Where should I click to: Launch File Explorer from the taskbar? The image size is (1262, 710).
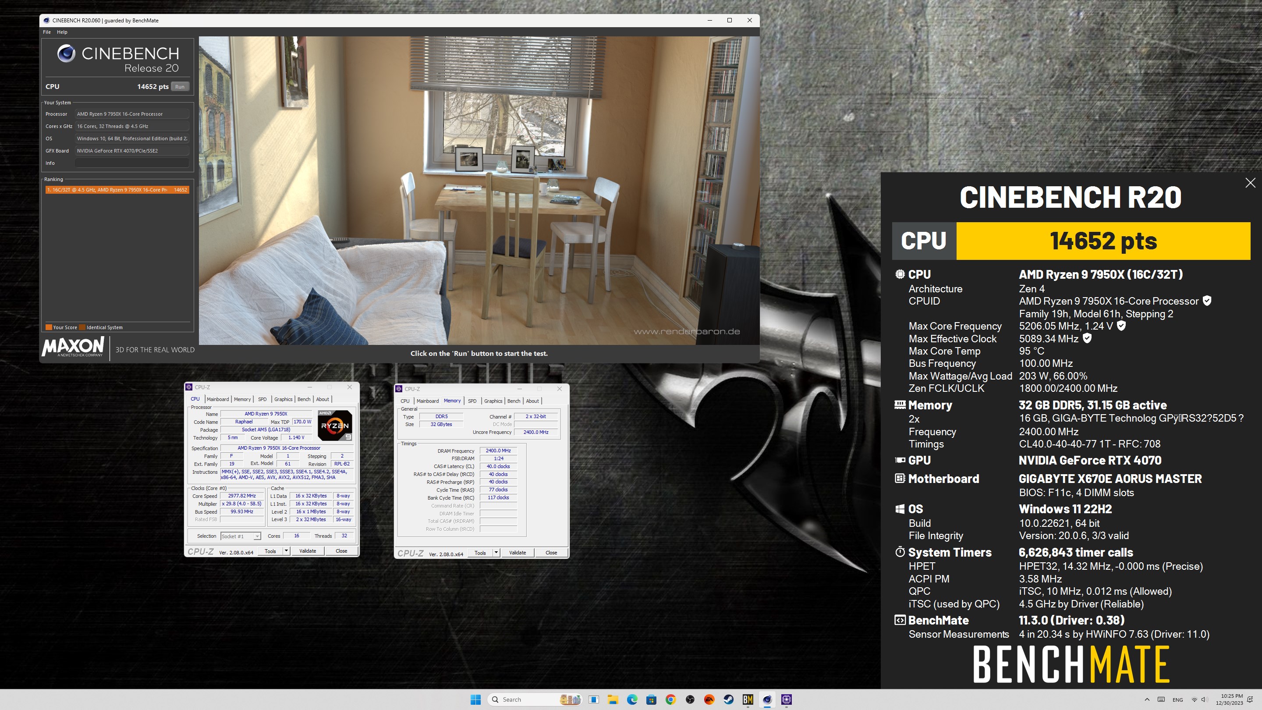613,699
